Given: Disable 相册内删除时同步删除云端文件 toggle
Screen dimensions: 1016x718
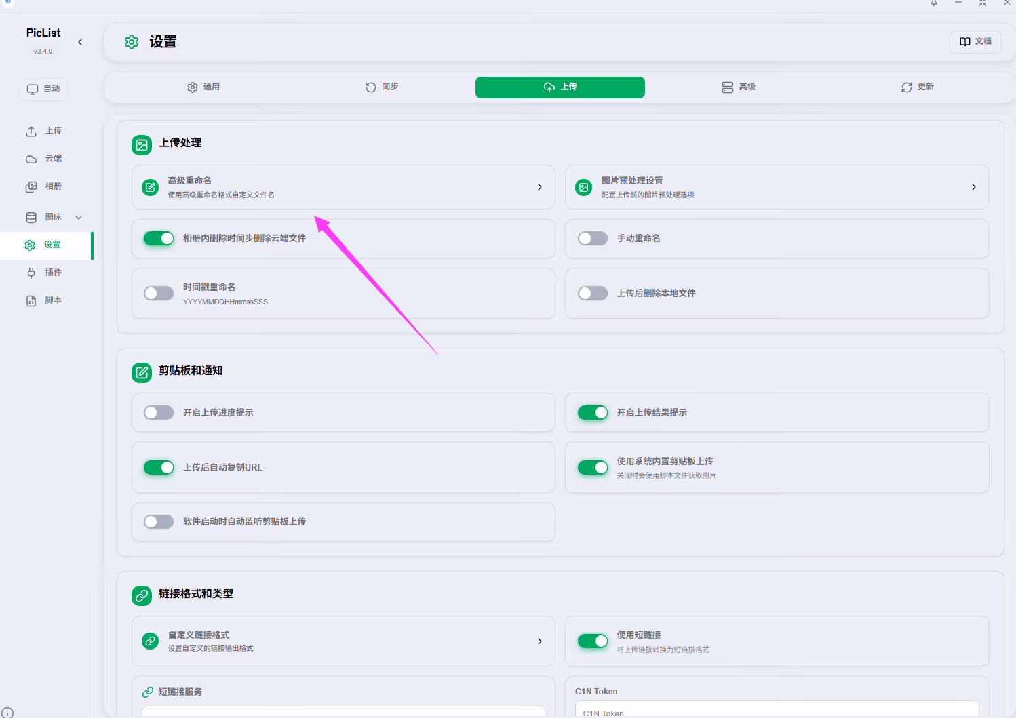Looking at the screenshot, I should [x=159, y=239].
